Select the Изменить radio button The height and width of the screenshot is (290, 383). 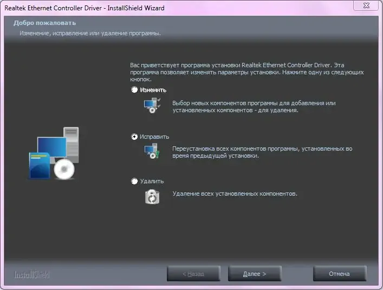(x=134, y=89)
